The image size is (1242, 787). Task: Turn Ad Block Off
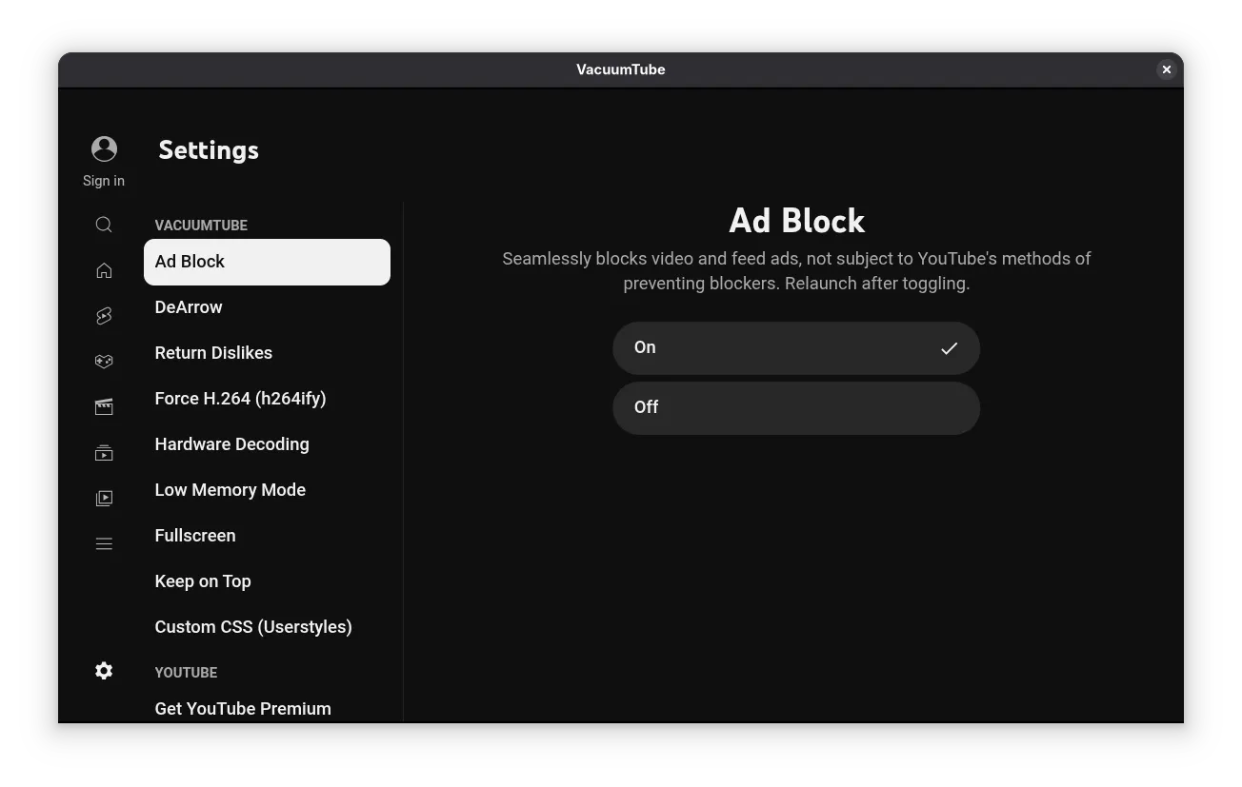795,407
